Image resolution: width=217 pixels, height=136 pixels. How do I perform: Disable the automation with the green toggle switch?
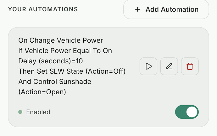click(x=187, y=112)
